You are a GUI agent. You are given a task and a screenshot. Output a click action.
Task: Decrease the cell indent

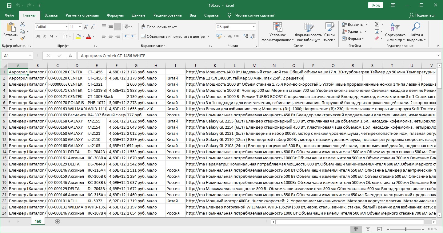point(127,36)
